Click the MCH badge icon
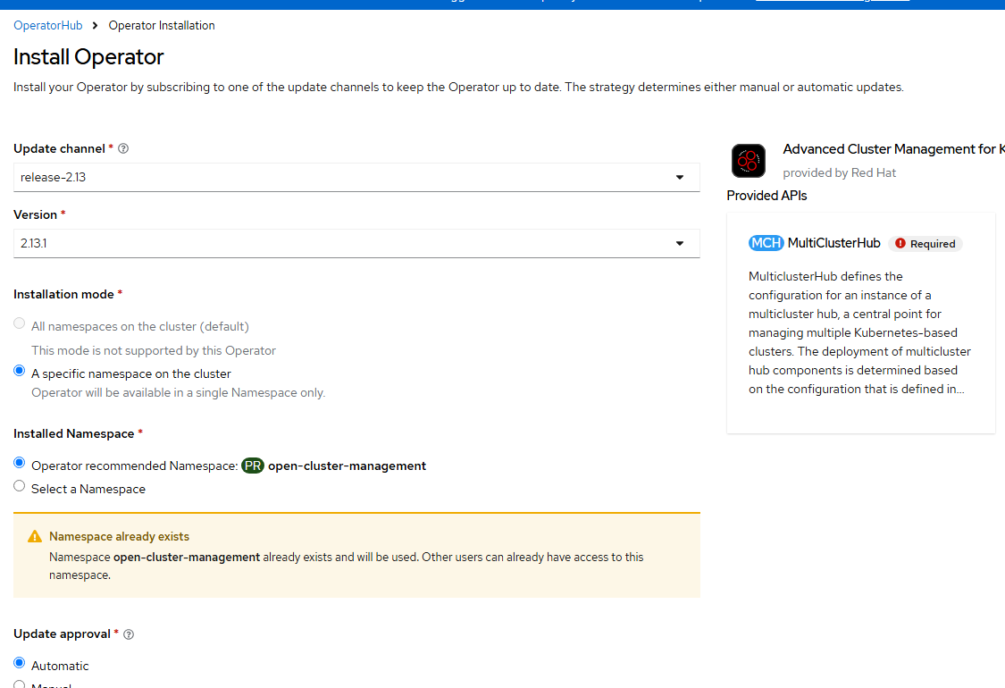 tap(766, 243)
